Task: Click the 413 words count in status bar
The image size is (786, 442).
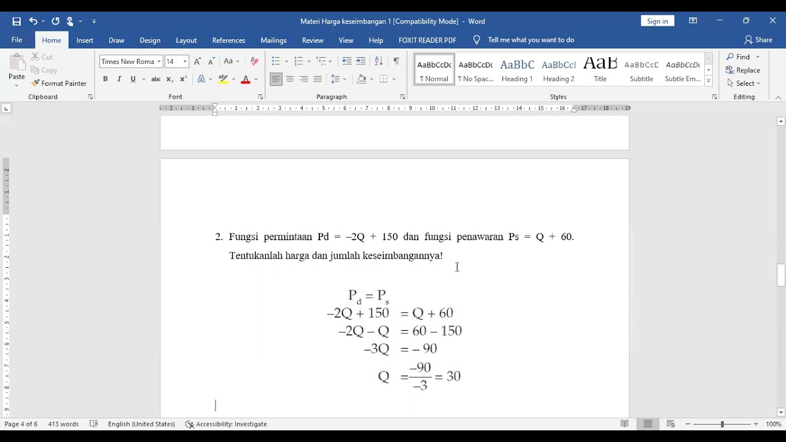Action: pyautogui.click(x=63, y=424)
